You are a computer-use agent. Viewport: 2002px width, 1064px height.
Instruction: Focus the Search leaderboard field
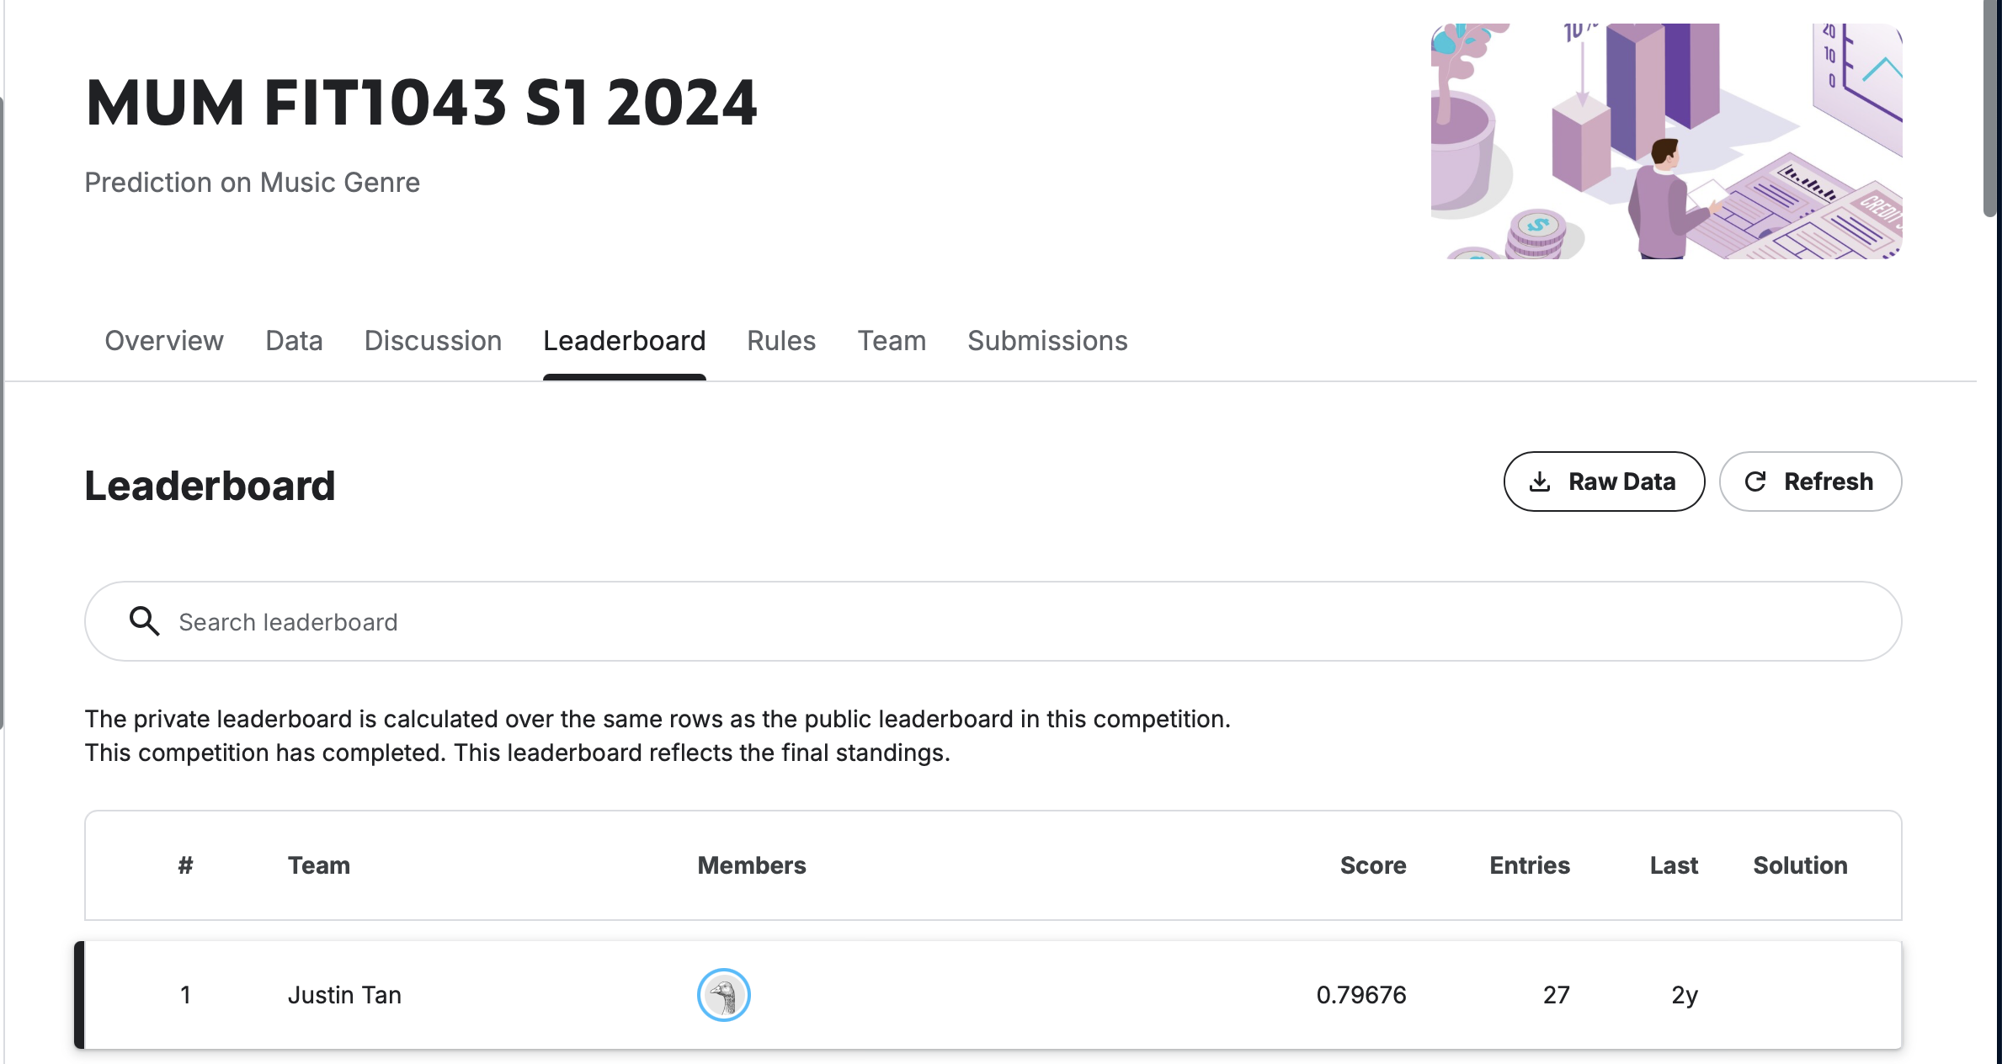[1010, 621]
